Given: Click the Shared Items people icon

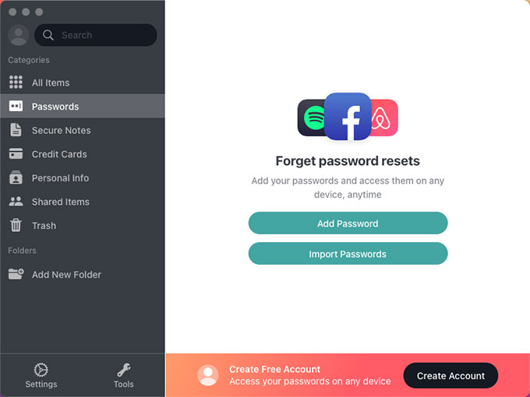Looking at the screenshot, I should [x=16, y=202].
